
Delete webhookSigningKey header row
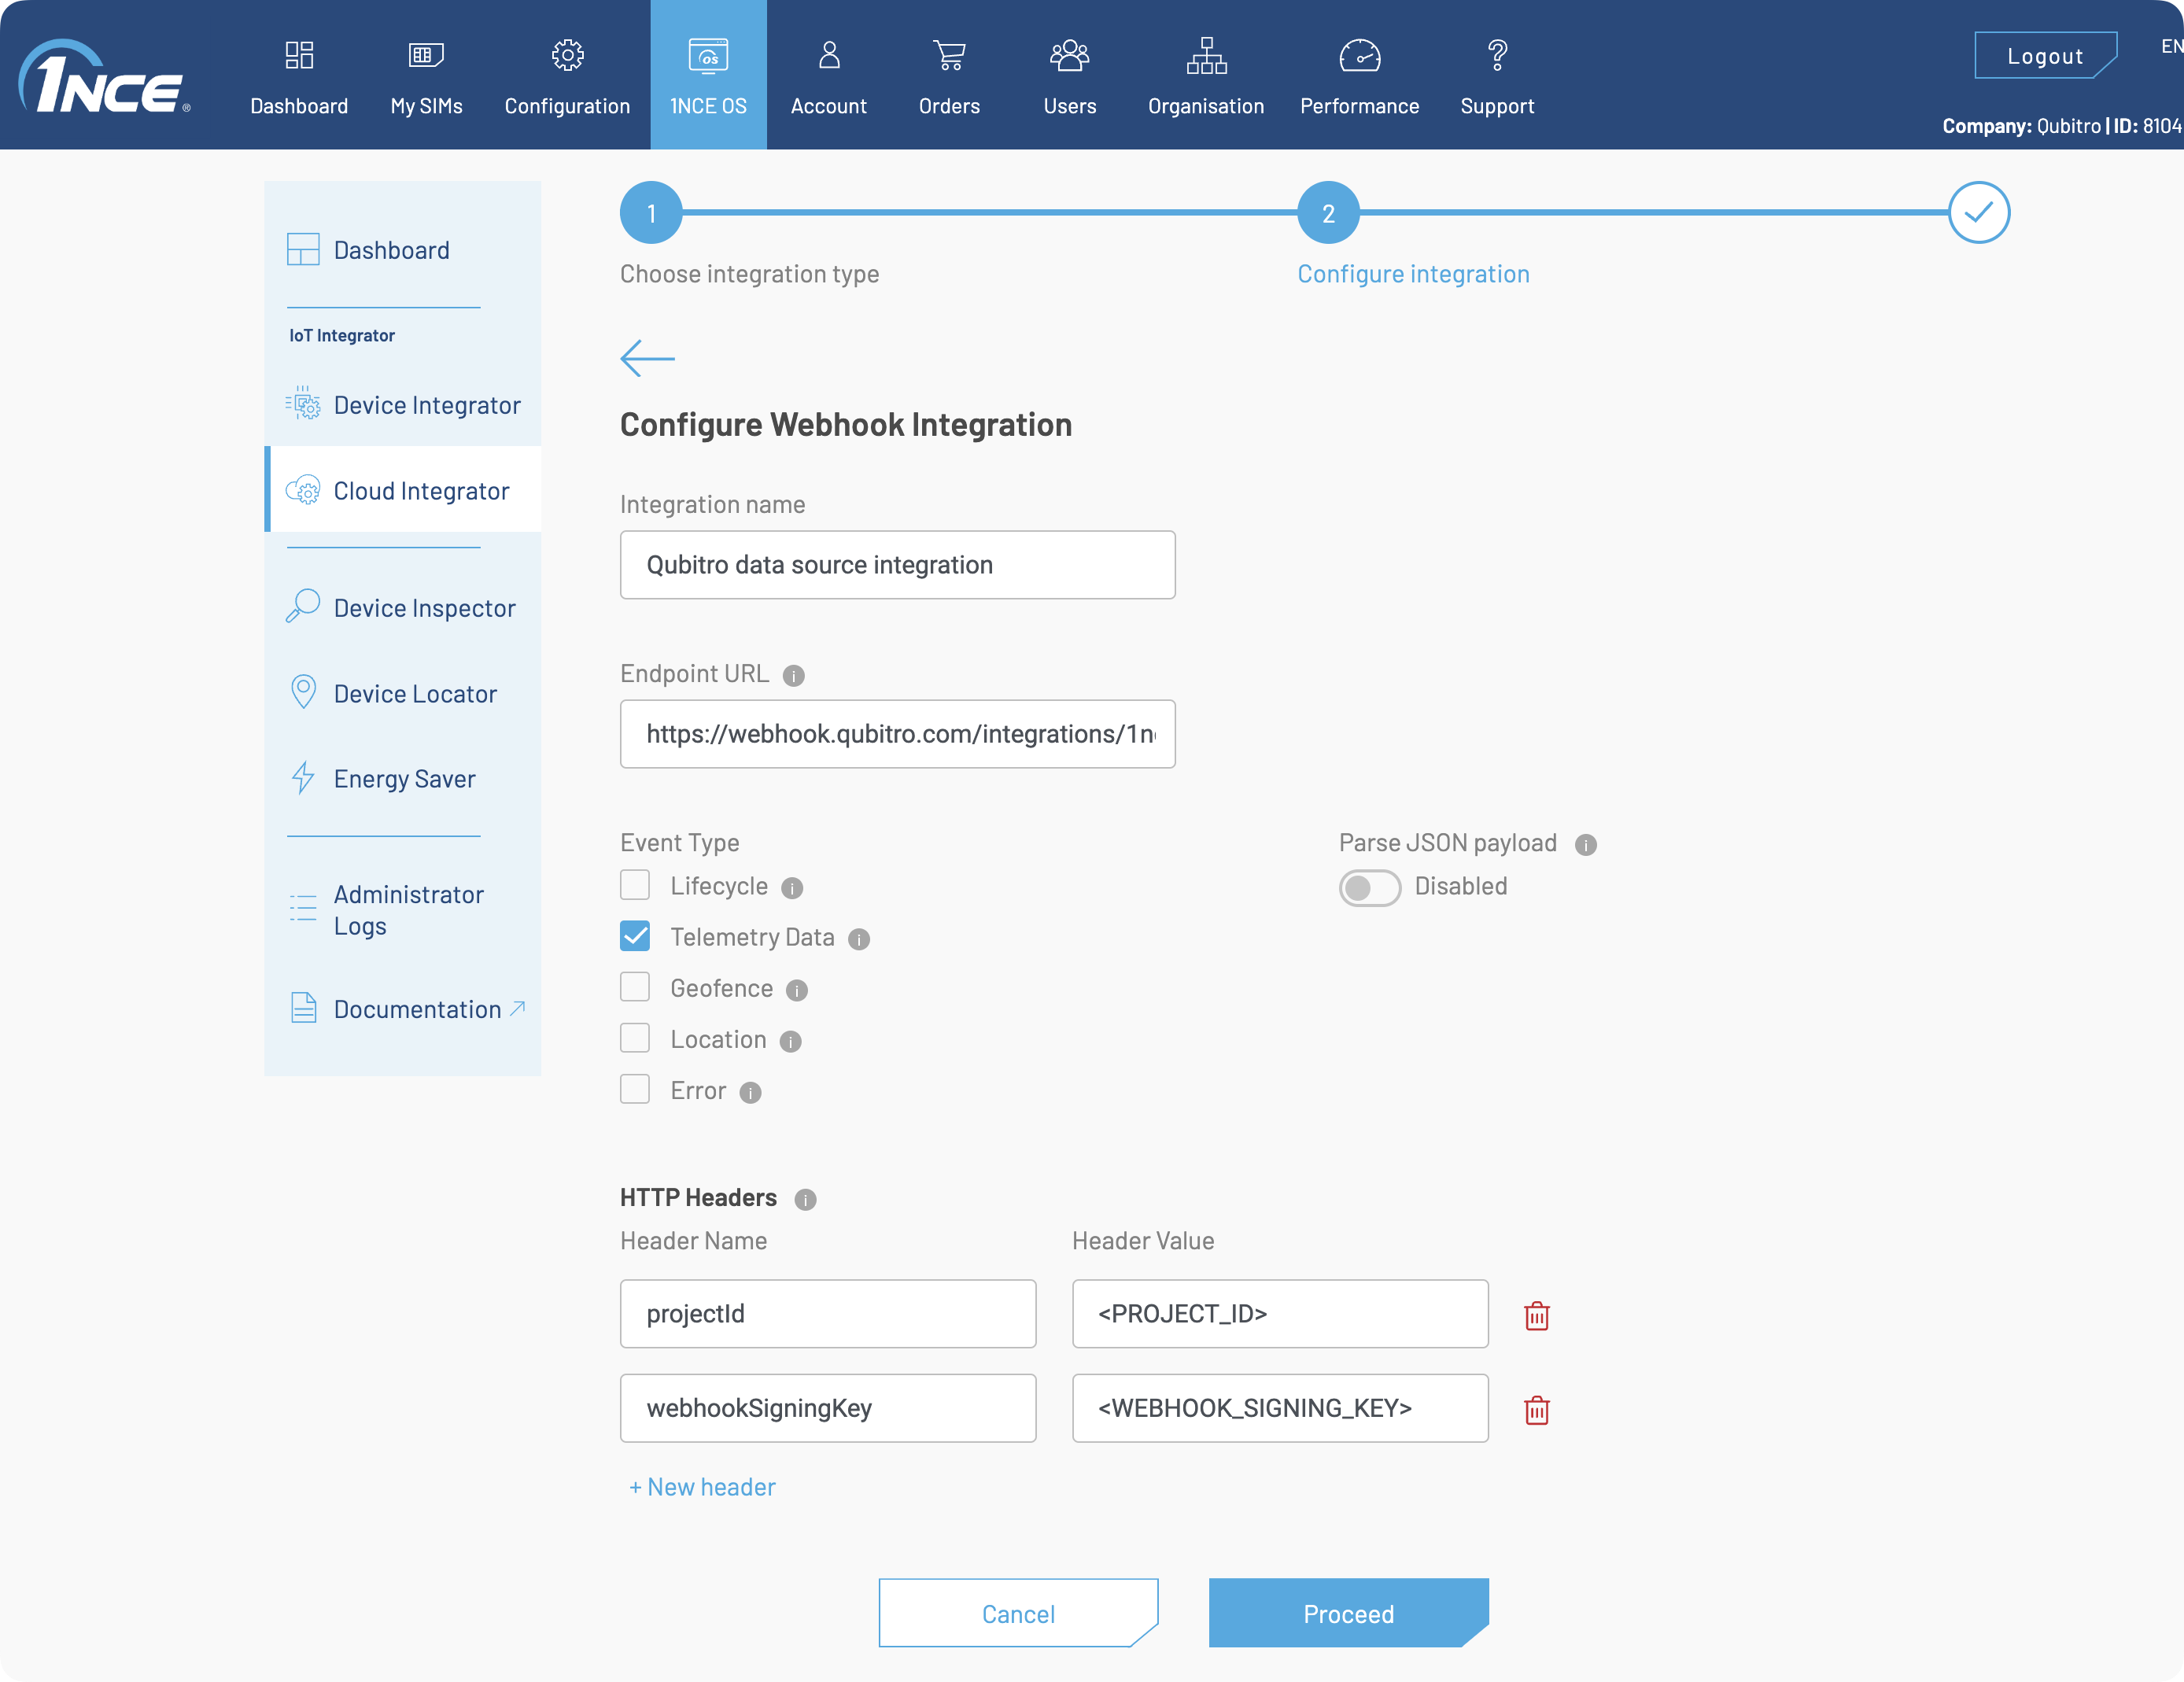point(1537,1408)
